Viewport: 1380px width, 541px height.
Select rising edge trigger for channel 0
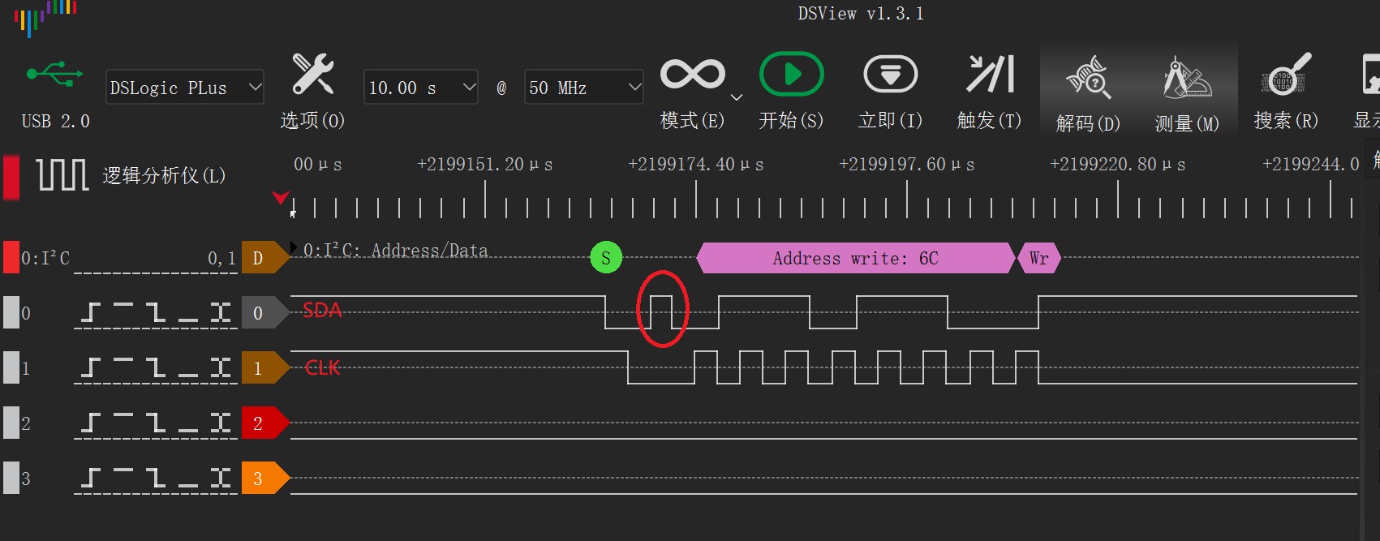91,313
